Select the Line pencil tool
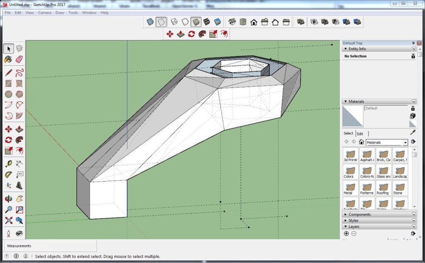Viewport: 425px width, 263px height. [8, 73]
